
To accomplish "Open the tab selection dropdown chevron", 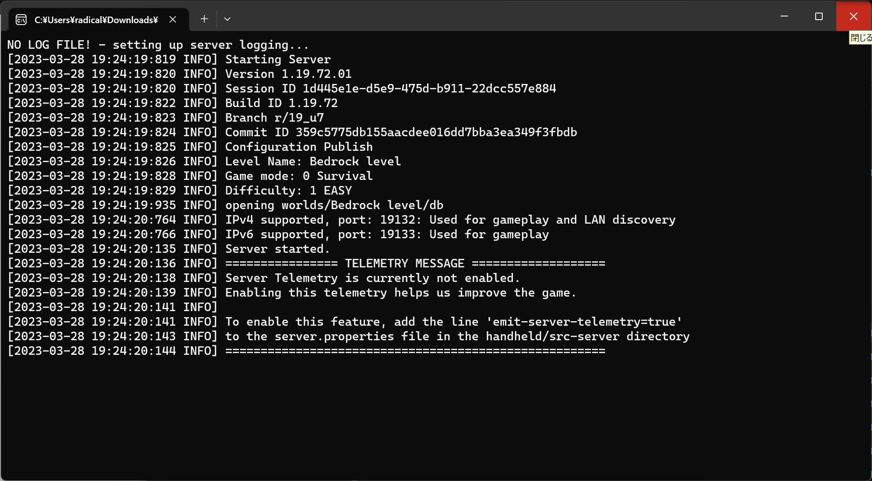I will pyautogui.click(x=227, y=19).
